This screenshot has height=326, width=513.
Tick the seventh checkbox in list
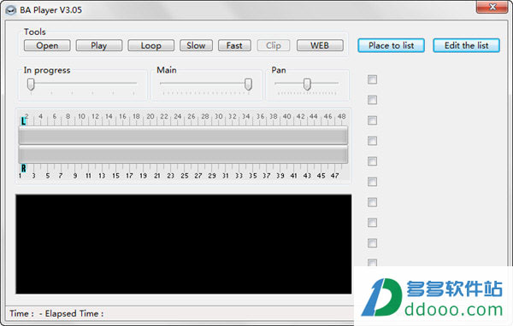[372, 202]
